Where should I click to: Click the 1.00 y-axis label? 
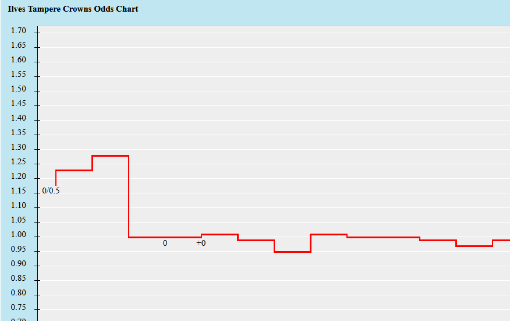click(x=18, y=235)
